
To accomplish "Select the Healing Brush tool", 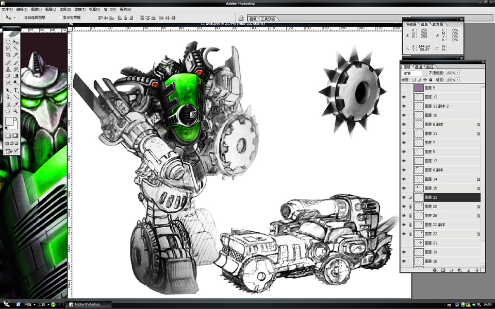I will tap(8, 63).
